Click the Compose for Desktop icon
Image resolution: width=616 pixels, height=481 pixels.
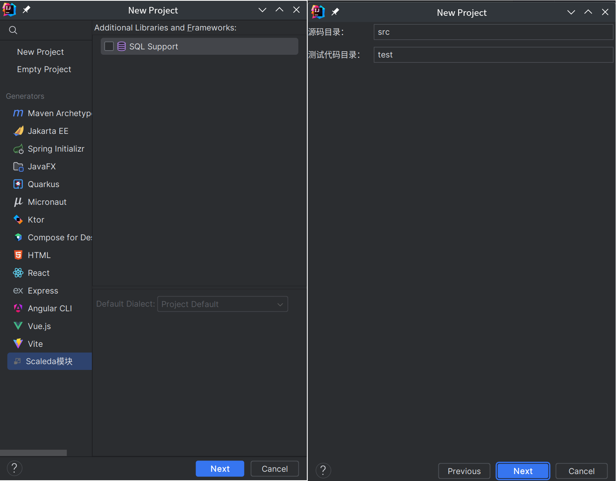(18, 237)
